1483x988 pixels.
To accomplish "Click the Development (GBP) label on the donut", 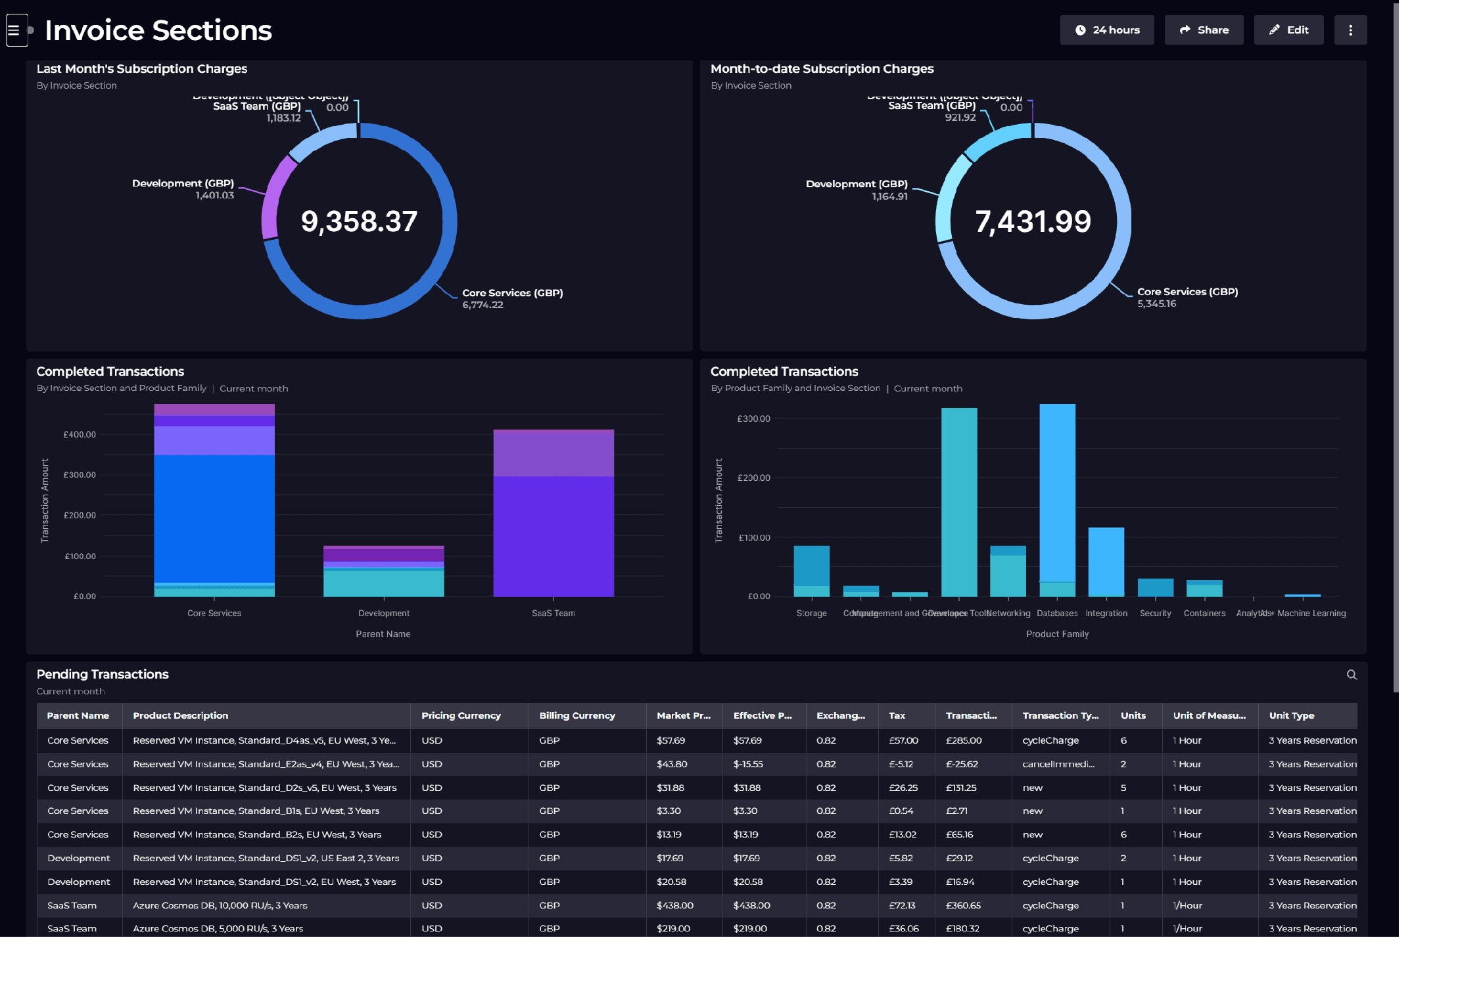I will click(x=182, y=183).
